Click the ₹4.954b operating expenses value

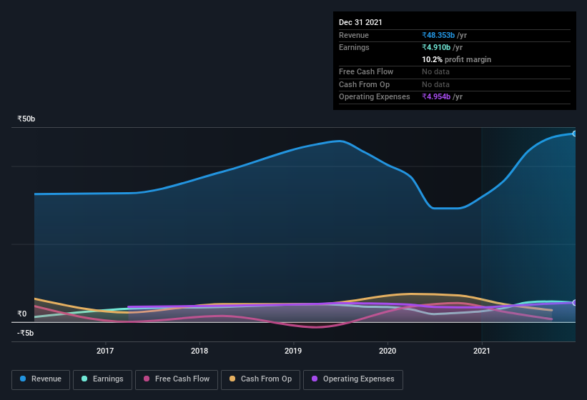click(436, 96)
